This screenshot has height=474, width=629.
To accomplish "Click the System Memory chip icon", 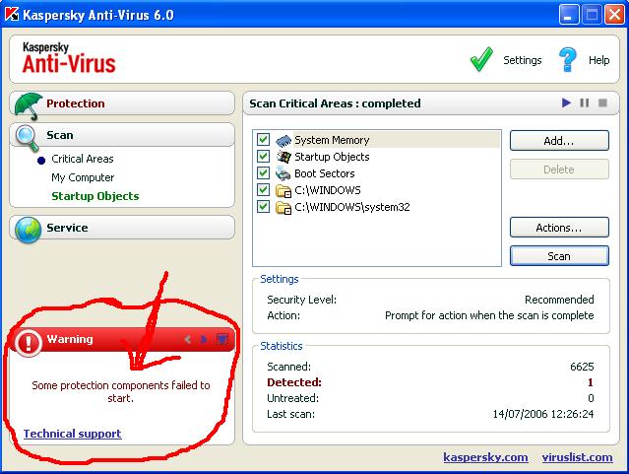I will tap(283, 140).
